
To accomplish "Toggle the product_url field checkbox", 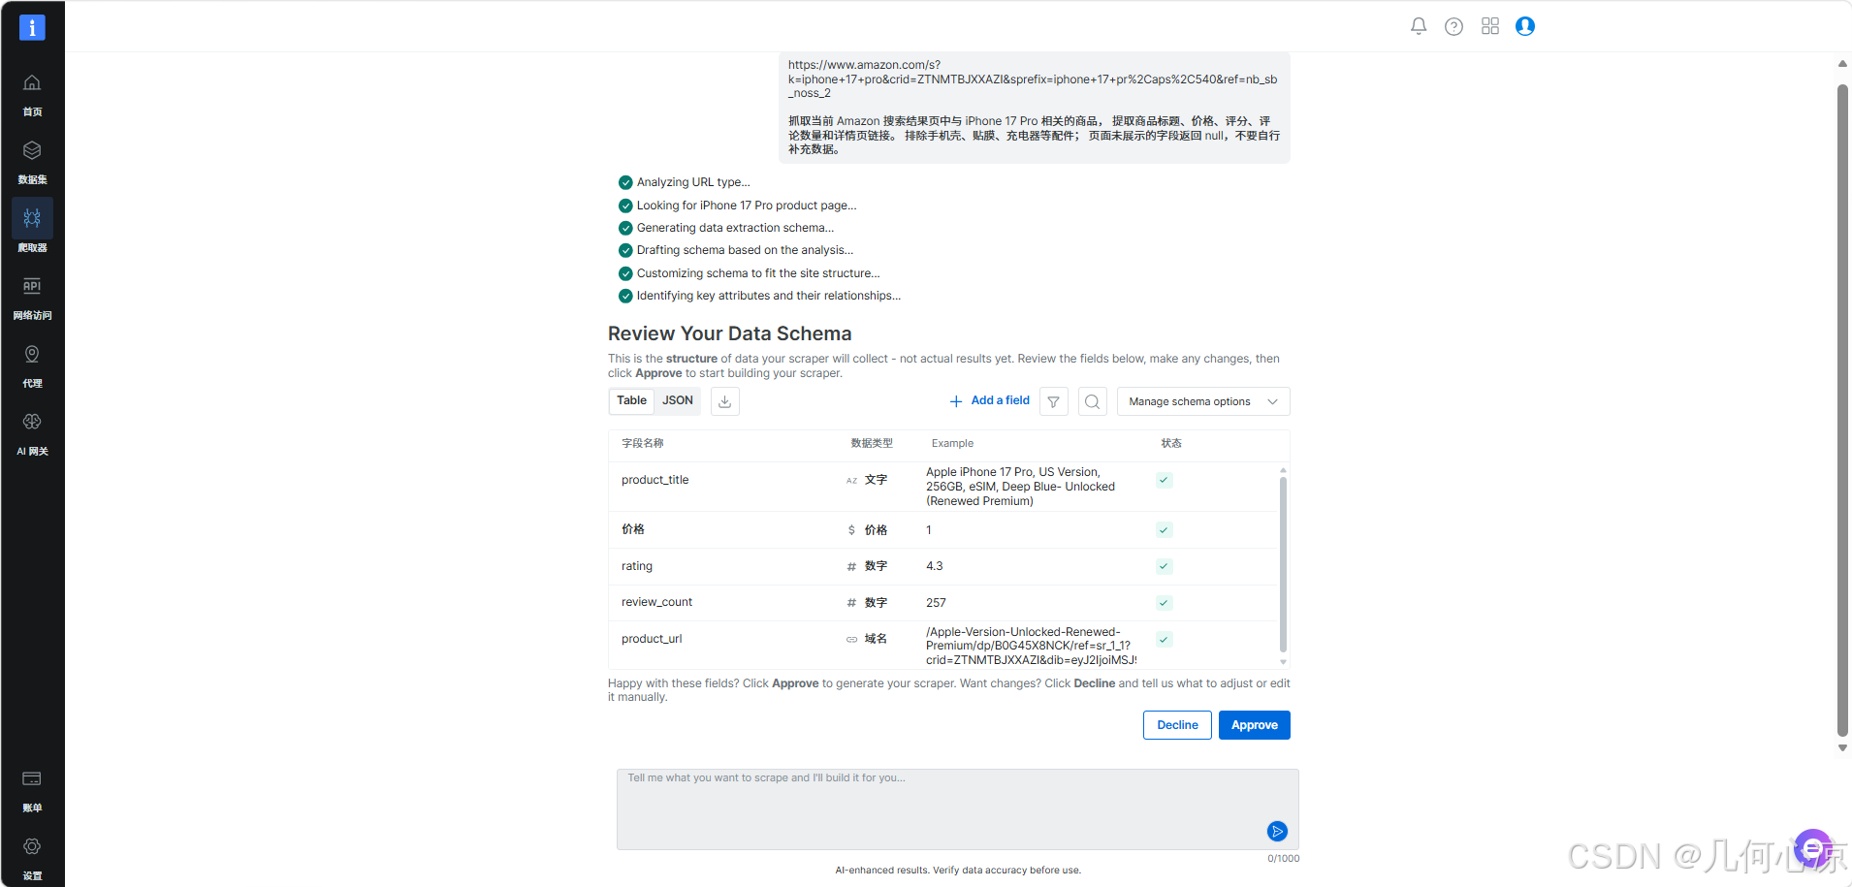I will (x=1165, y=640).
